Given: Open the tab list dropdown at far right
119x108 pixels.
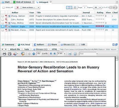Looking at the screenshot, I should coord(117,2).
